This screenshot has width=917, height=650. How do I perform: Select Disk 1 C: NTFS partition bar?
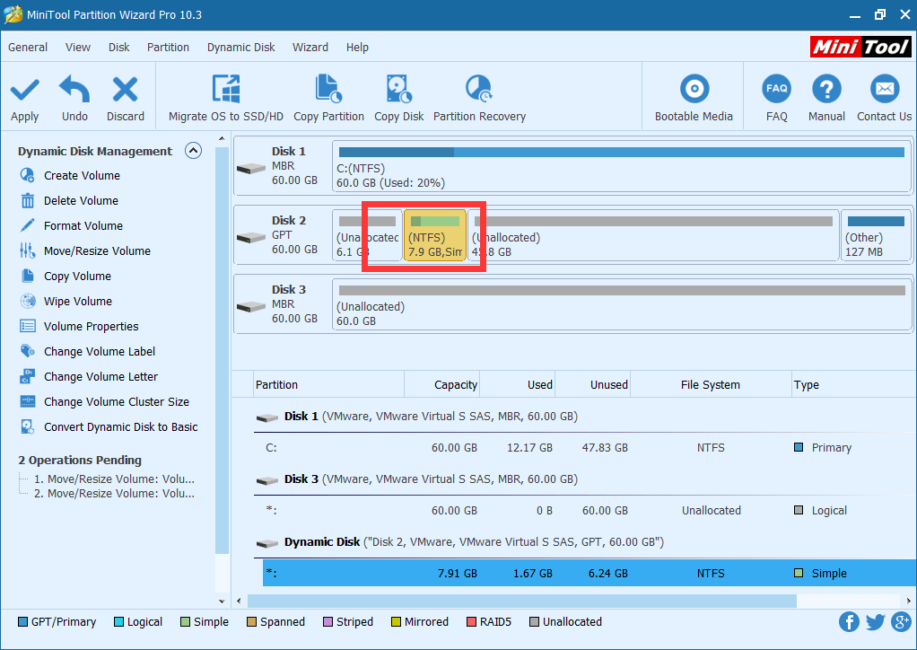coord(622,167)
